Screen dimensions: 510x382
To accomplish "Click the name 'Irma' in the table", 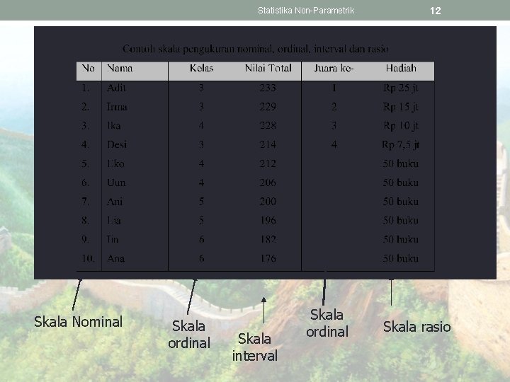I will pos(117,107).
